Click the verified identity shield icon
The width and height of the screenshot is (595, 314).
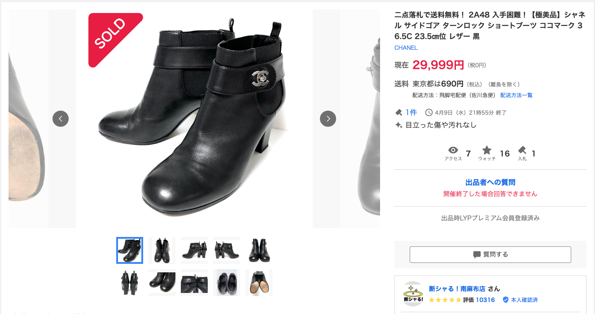pyautogui.click(x=506, y=300)
